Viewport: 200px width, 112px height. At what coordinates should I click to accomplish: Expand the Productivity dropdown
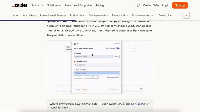[77, 15]
